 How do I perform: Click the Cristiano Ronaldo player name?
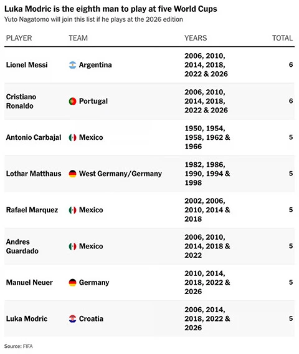(x=21, y=101)
